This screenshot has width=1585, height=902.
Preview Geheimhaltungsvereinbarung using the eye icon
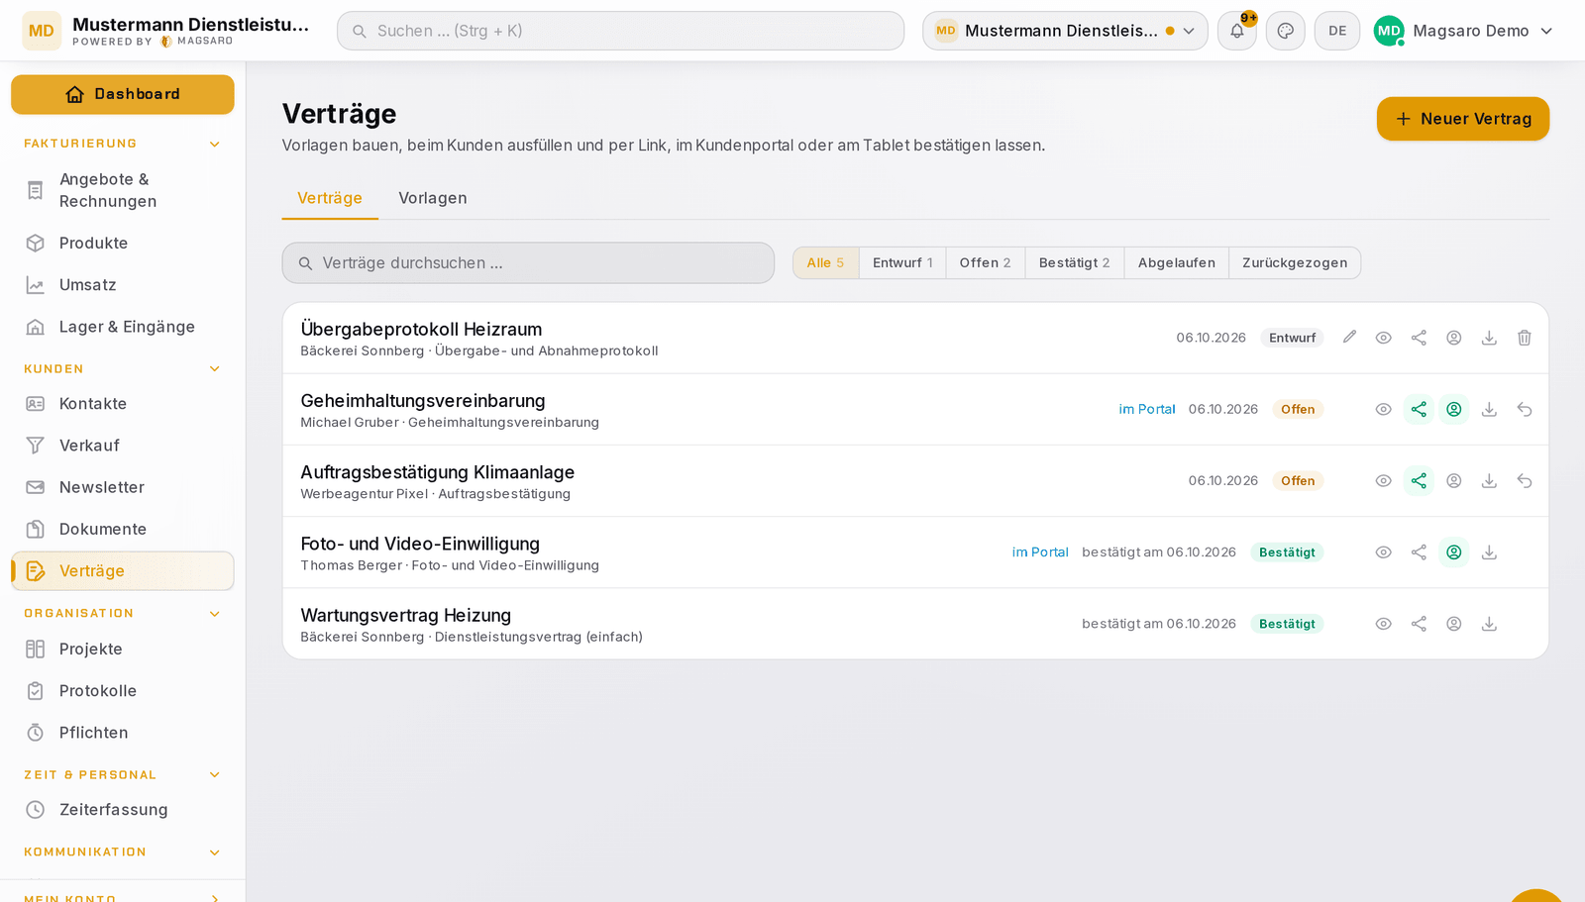point(1384,409)
